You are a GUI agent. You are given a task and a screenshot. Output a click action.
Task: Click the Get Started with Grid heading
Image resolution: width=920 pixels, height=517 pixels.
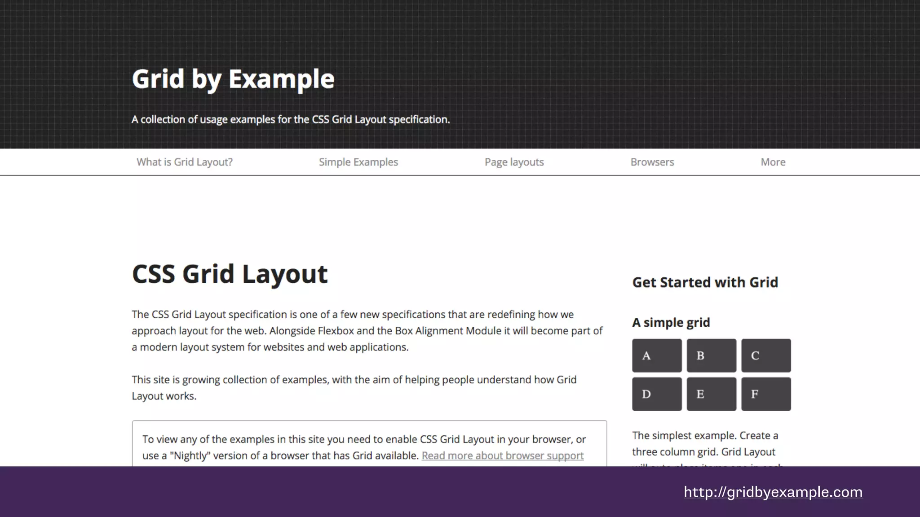705,282
